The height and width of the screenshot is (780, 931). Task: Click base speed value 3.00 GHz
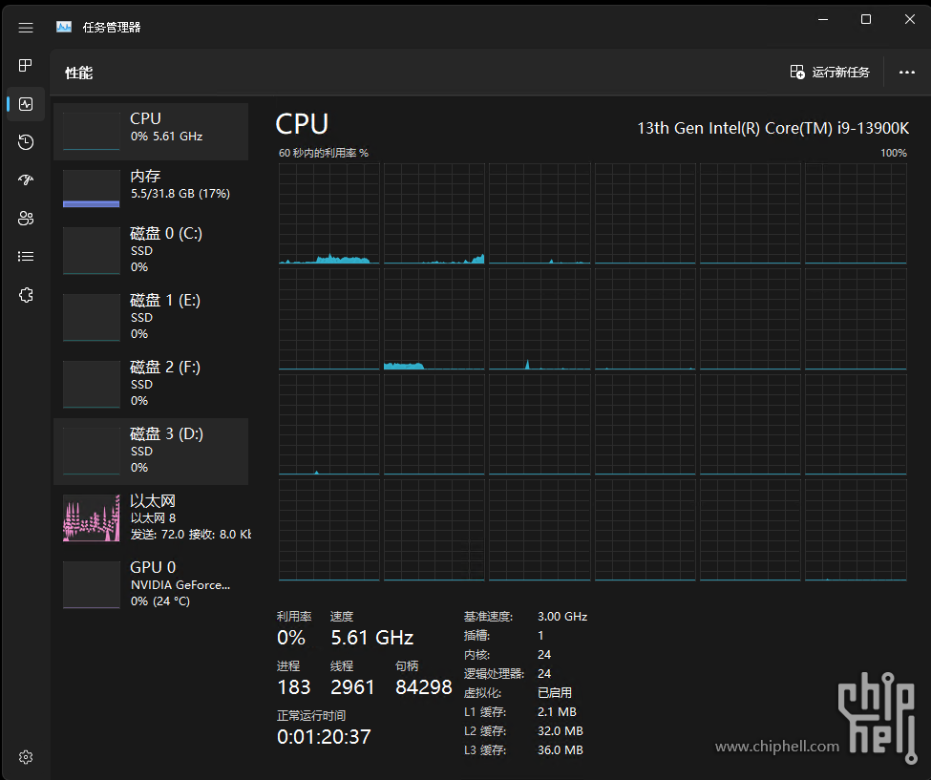click(x=562, y=616)
